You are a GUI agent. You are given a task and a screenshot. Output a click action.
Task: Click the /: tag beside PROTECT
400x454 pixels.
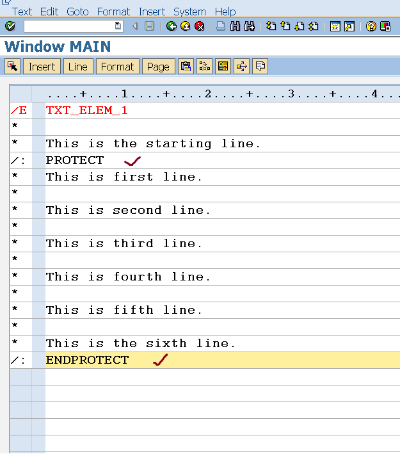[x=18, y=161]
